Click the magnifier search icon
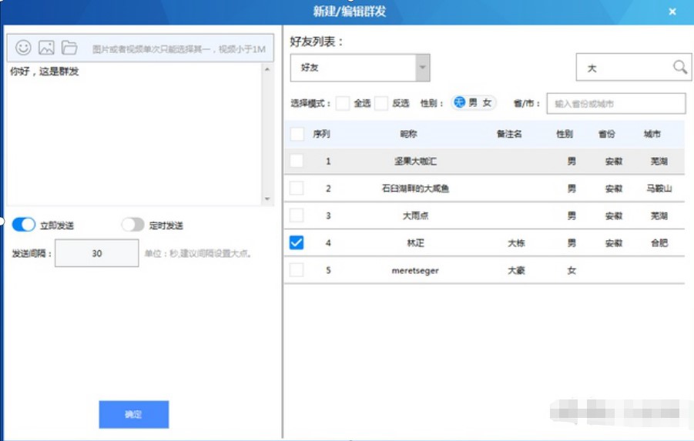The height and width of the screenshot is (441, 694). (679, 68)
